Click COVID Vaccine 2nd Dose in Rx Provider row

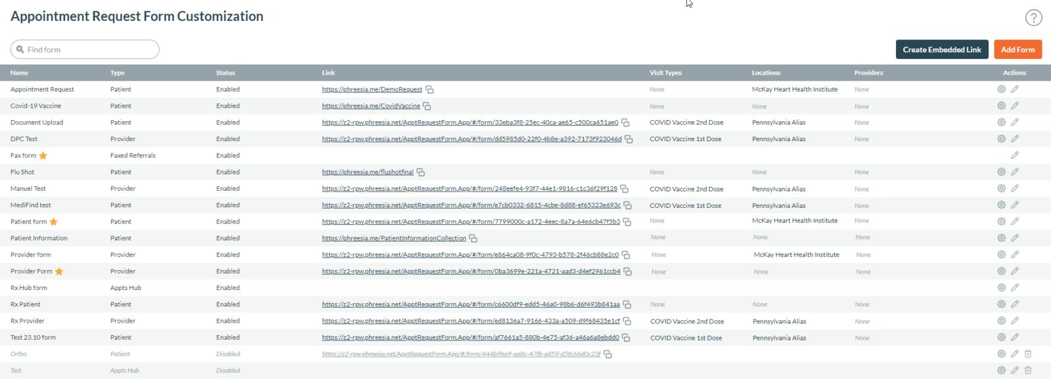[x=687, y=321]
